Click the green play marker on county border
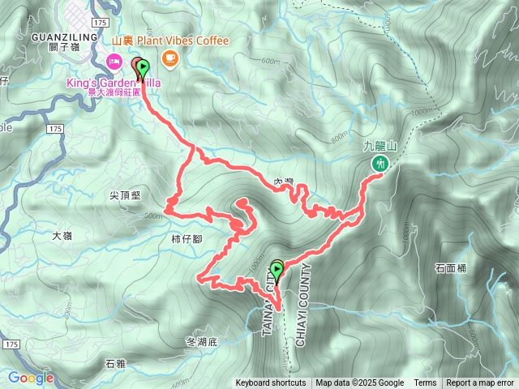Image resolution: width=519 pixels, height=389 pixels. pos(277,272)
